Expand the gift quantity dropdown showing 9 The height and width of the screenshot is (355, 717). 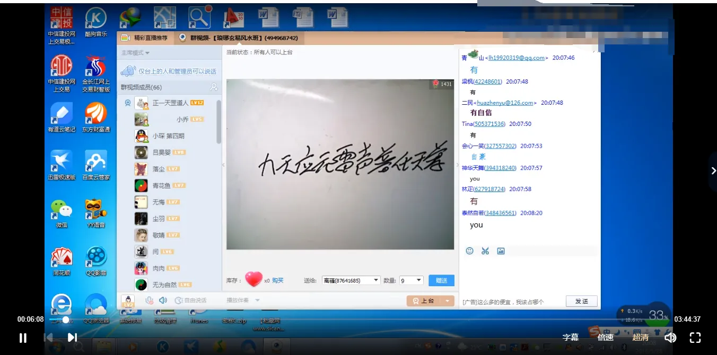coord(411,280)
